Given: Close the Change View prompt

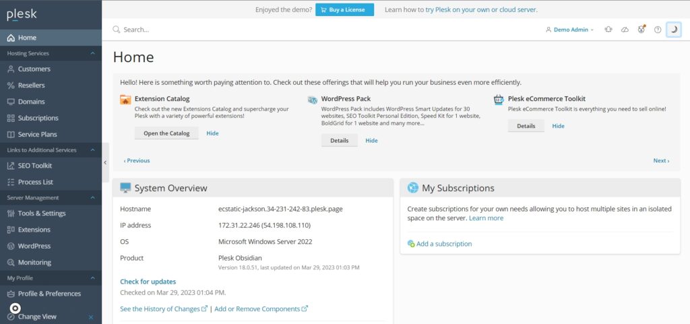Looking at the screenshot, I should 91,317.
